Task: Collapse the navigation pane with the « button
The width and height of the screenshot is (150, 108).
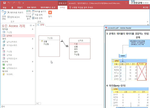Action: (34, 25)
